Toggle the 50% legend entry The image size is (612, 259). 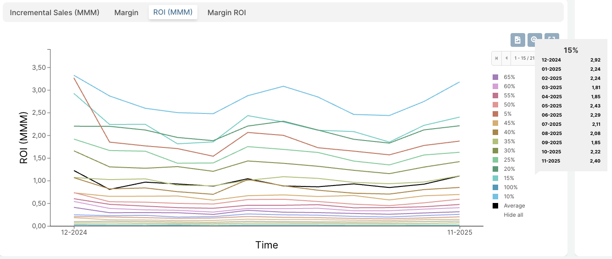pos(509,105)
